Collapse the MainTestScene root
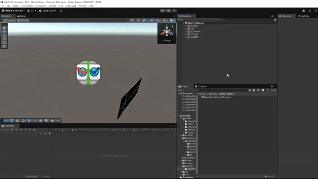This screenshot has height=179, width=318. [184, 23]
